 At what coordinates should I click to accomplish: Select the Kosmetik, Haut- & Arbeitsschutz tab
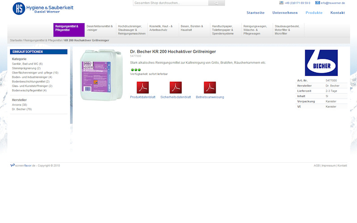coord(163,30)
